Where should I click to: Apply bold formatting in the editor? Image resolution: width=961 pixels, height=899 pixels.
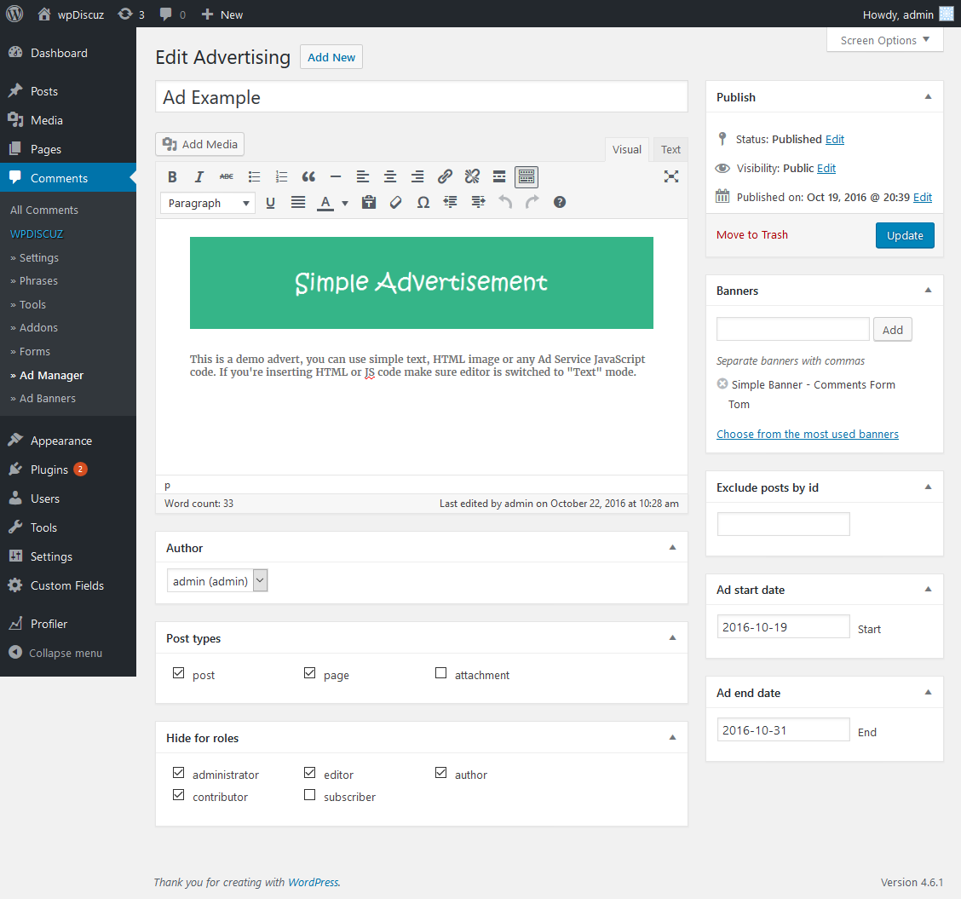click(x=172, y=176)
